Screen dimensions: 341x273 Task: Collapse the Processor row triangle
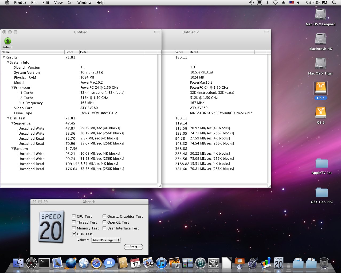point(12,88)
